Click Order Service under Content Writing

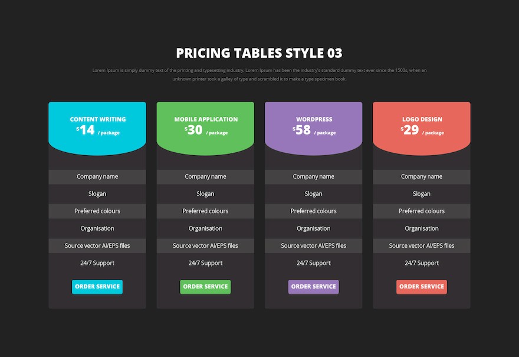tap(97, 287)
